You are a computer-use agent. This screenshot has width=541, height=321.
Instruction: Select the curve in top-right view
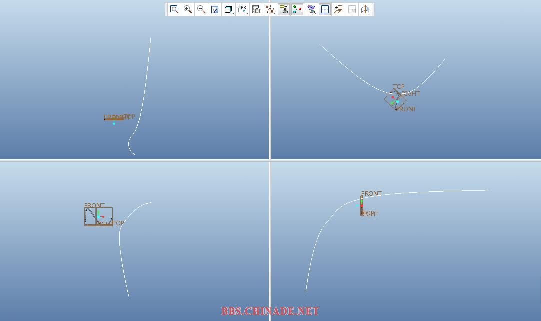[365, 81]
